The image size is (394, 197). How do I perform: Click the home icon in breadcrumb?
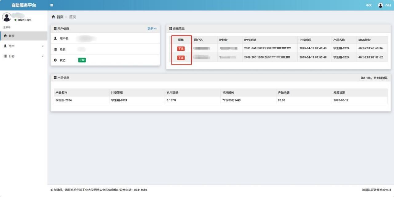(x=53, y=17)
